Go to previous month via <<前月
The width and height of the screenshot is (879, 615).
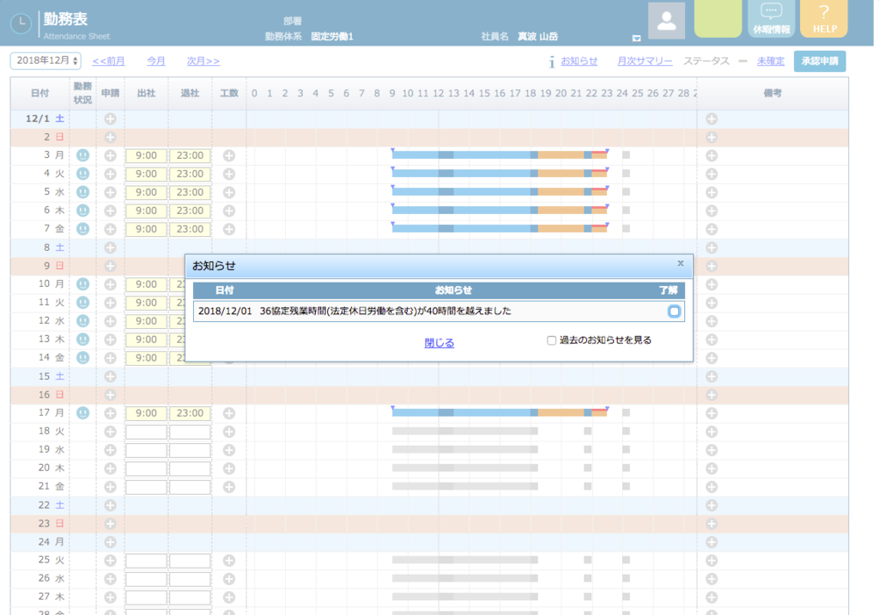pos(109,61)
